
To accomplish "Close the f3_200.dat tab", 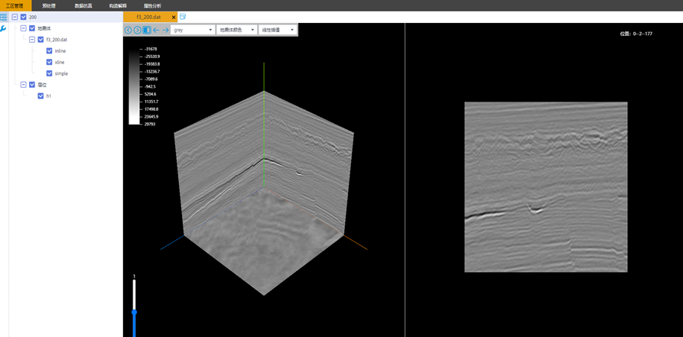I will click(x=174, y=17).
